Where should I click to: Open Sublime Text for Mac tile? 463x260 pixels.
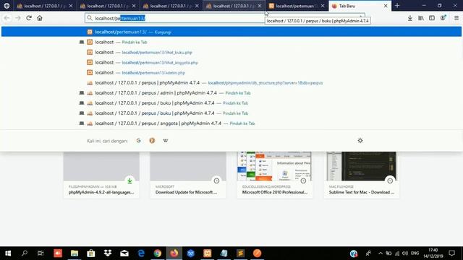tap(362, 175)
